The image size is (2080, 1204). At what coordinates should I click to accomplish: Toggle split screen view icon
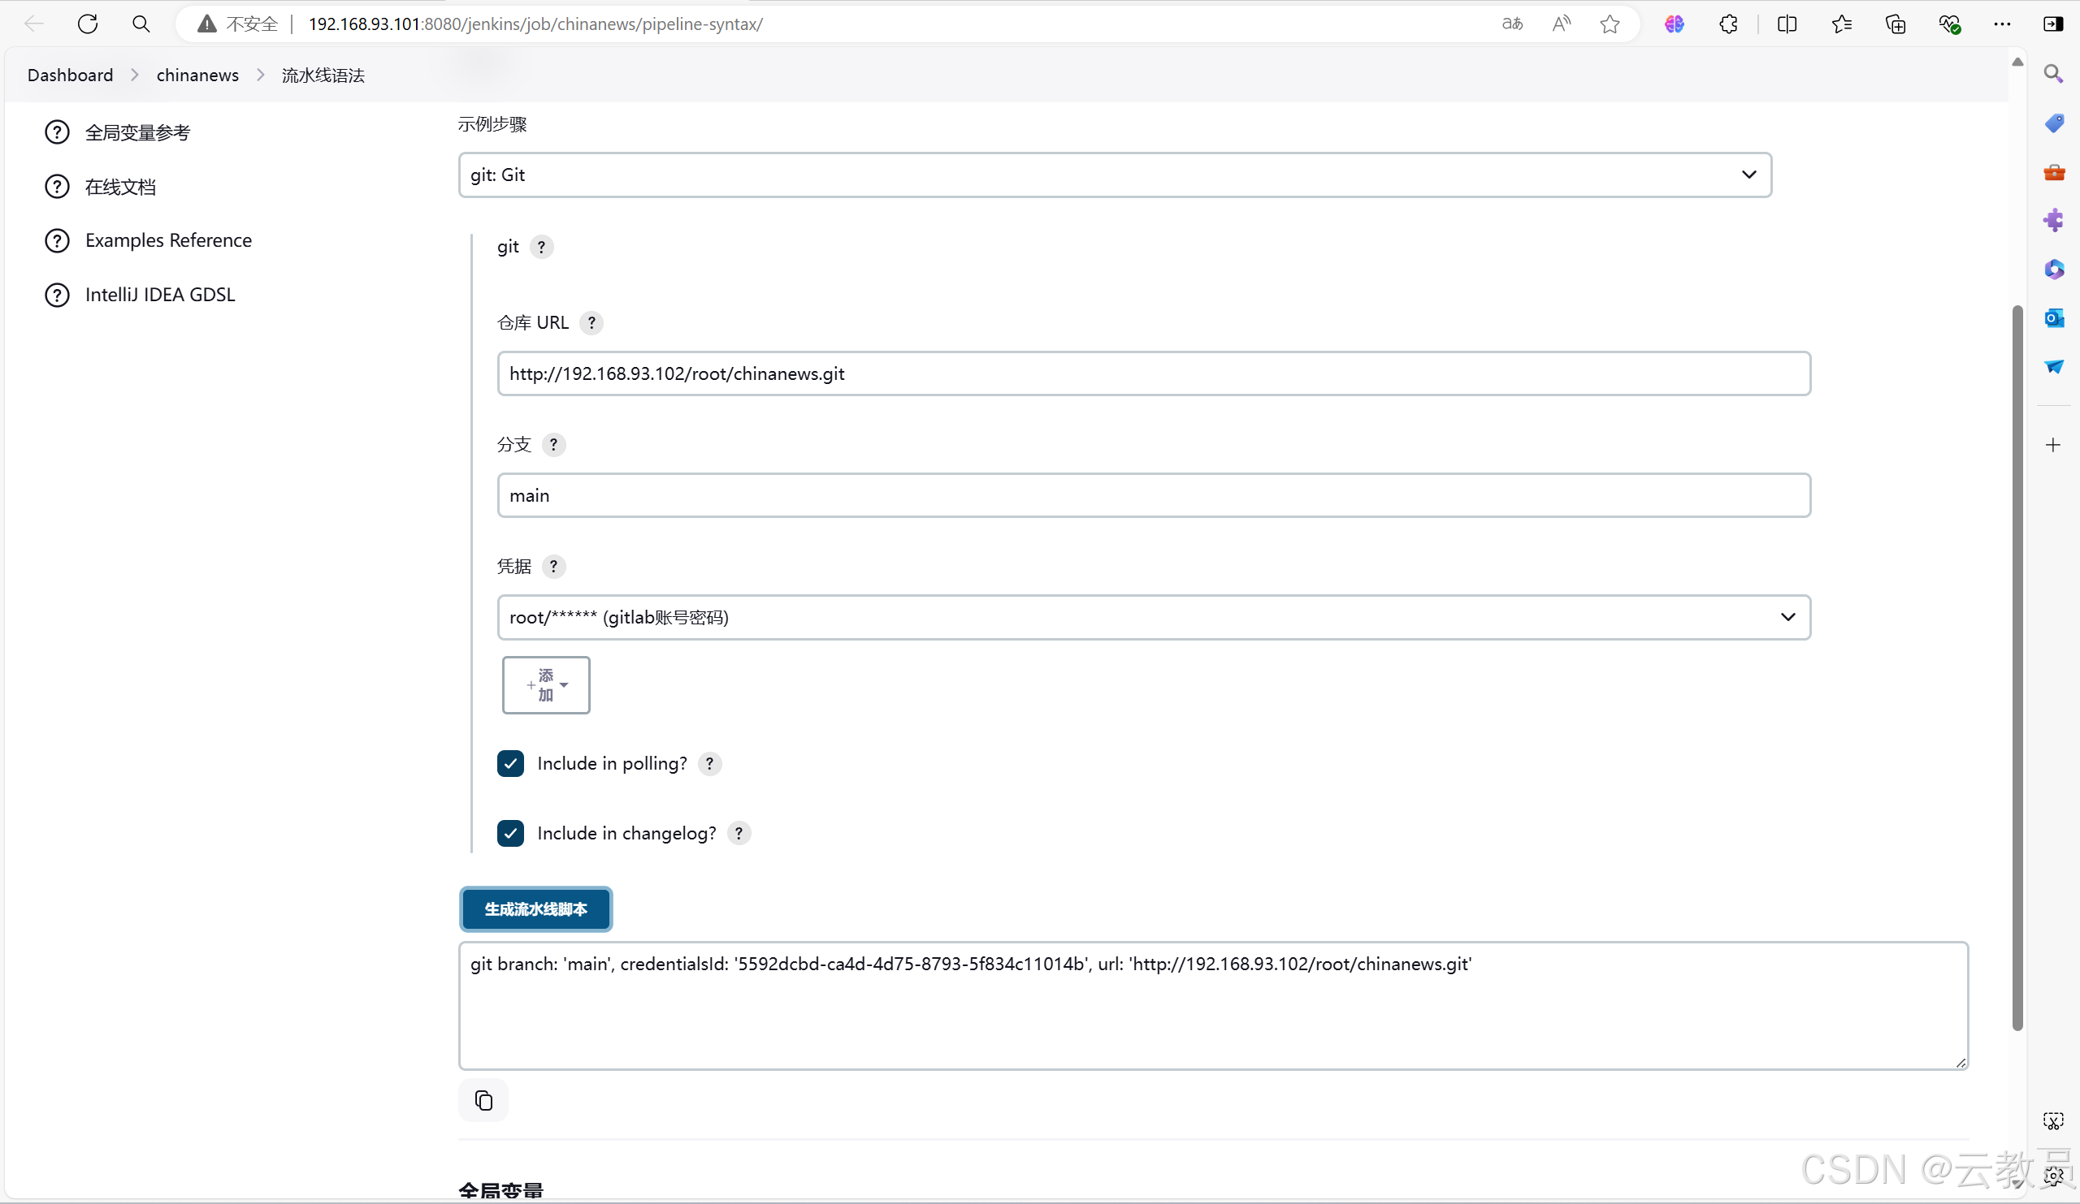coord(1787,24)
